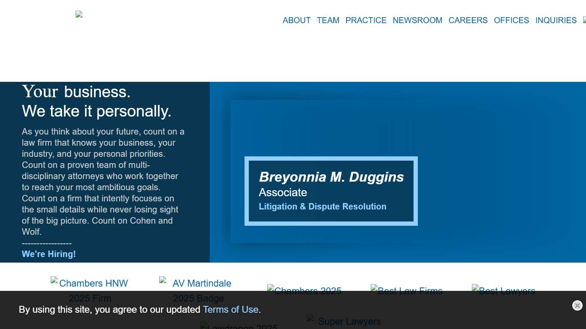Open Breyonnia M. Duggins' profile name
The height and width of the screenshot is (329, 586).
coord(331,177)
